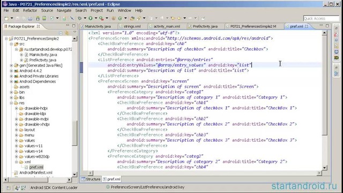The width and height of the screenshot is (343, 193).
Task: Click Collapse All in Package Explorer
Action: [x=61, y=33]
